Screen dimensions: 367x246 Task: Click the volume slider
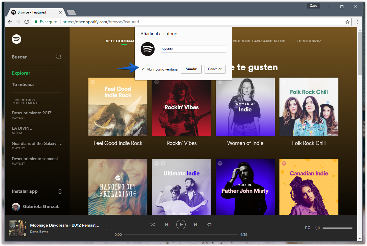coord(338,228)
